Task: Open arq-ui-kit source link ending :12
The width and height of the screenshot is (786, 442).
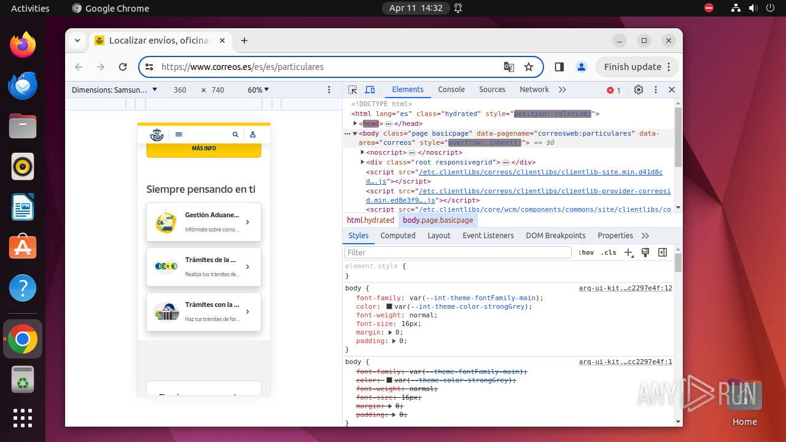Action: pos(625,289)
